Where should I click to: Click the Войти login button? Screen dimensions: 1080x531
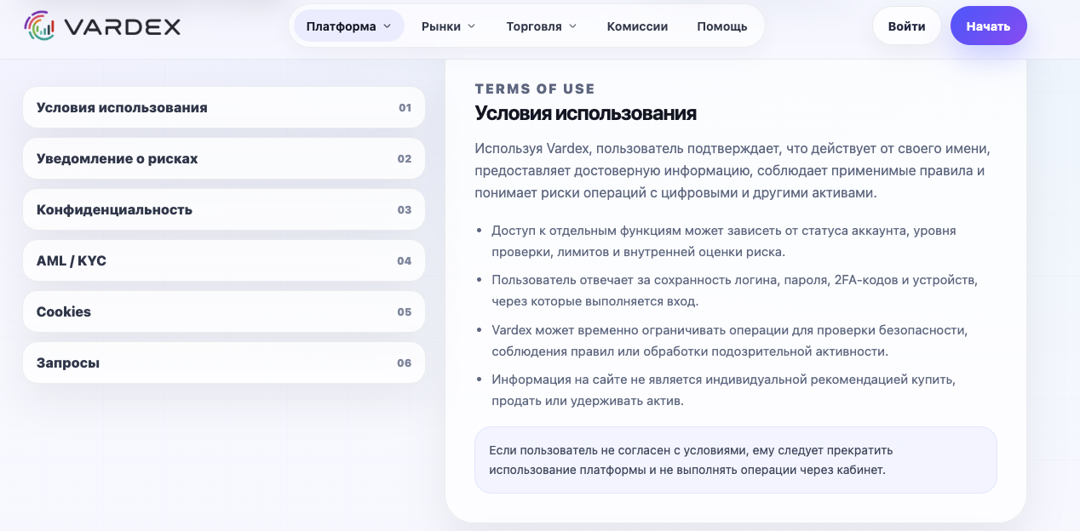tap(906, 26)
